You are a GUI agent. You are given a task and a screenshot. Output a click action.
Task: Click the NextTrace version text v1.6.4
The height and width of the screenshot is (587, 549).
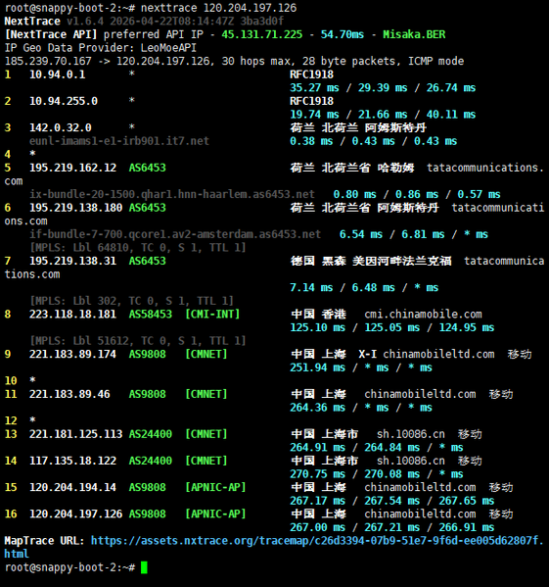tap(85, 22)
